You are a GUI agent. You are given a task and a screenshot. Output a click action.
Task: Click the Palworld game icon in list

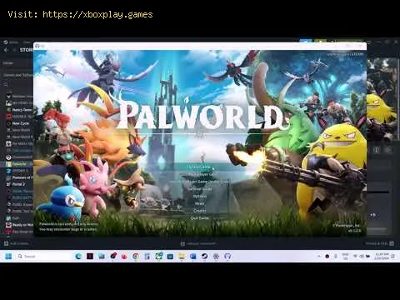click(8, 164)
